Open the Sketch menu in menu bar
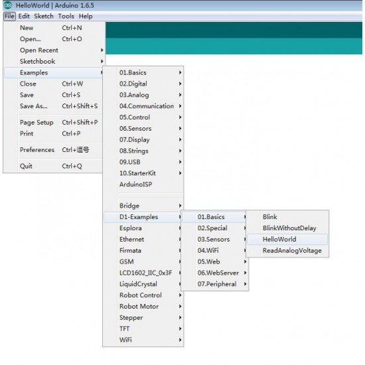This screenshot has width=365, height=365. pyautogui.click(x=44, y=17)
